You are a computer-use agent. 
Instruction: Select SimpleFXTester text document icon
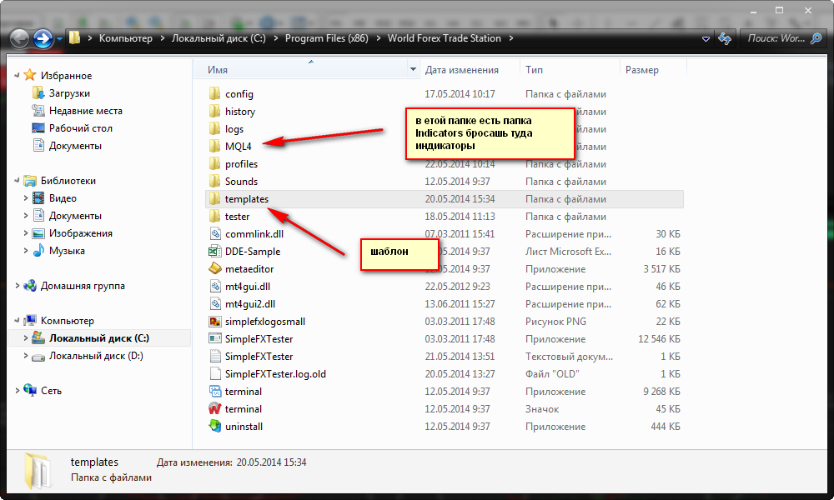pos(215,357)
